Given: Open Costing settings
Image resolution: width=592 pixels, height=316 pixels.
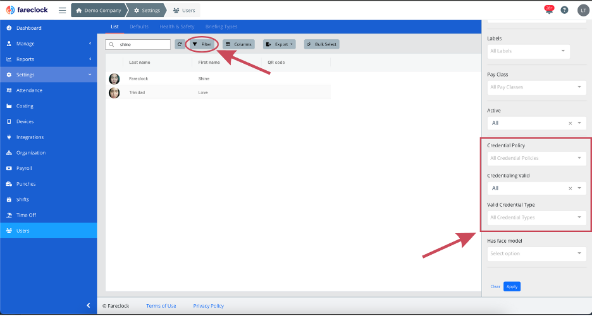Looking at the screenshot, I should coord(48,106).
